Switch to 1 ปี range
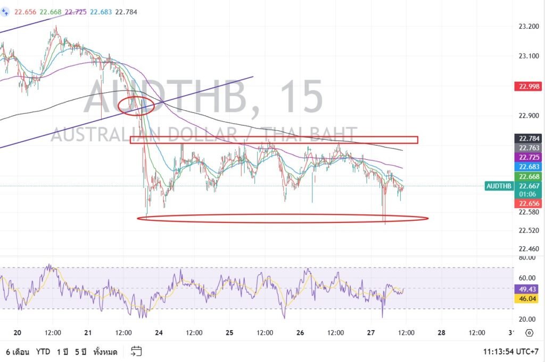545x362 pixels. tap(63, 352)
